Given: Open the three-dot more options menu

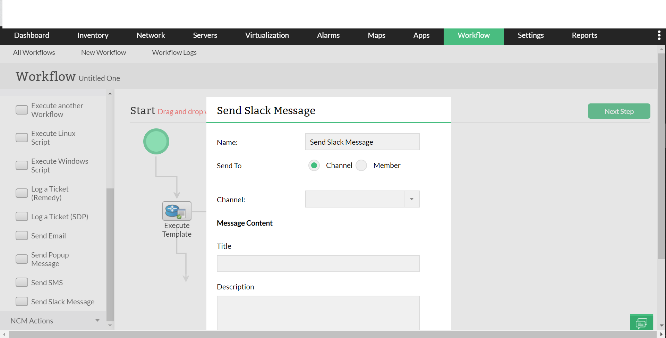Looking at the screenshot, I should point(659,35).
